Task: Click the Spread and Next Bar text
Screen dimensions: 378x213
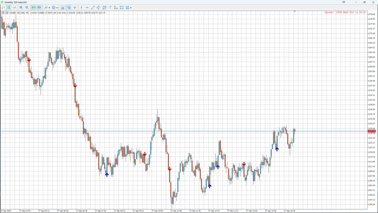Action: tap(345, 12)
